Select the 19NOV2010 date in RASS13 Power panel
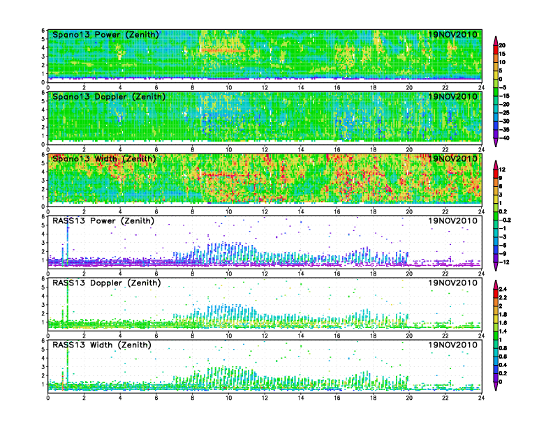Viewport: 553px width, 427px height. click(453, 220)
